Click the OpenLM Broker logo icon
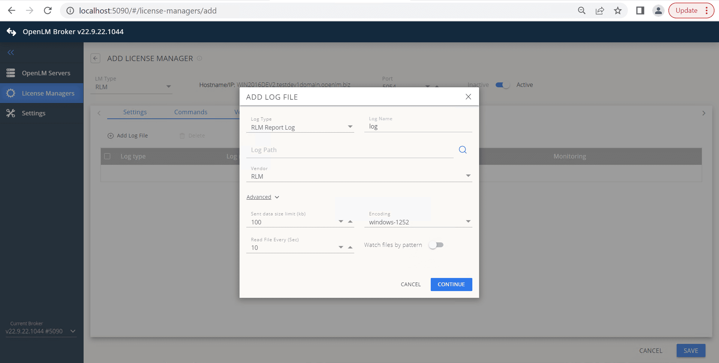Screen dimensions: 719x363 12,31
